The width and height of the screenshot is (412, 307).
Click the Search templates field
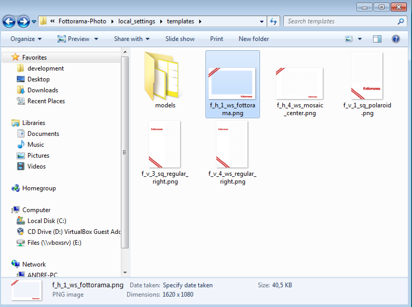(x=340, y=21)
